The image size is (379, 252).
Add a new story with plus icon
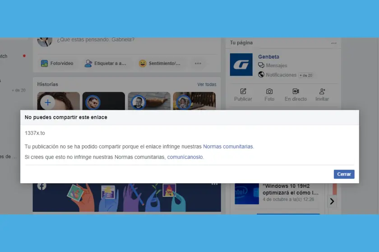48,103
